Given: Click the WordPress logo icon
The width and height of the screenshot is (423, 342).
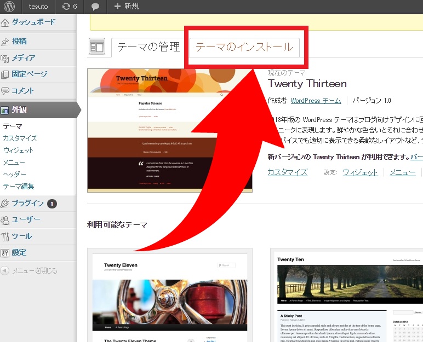Looking at the screenshot, I should tap(10, 7).
